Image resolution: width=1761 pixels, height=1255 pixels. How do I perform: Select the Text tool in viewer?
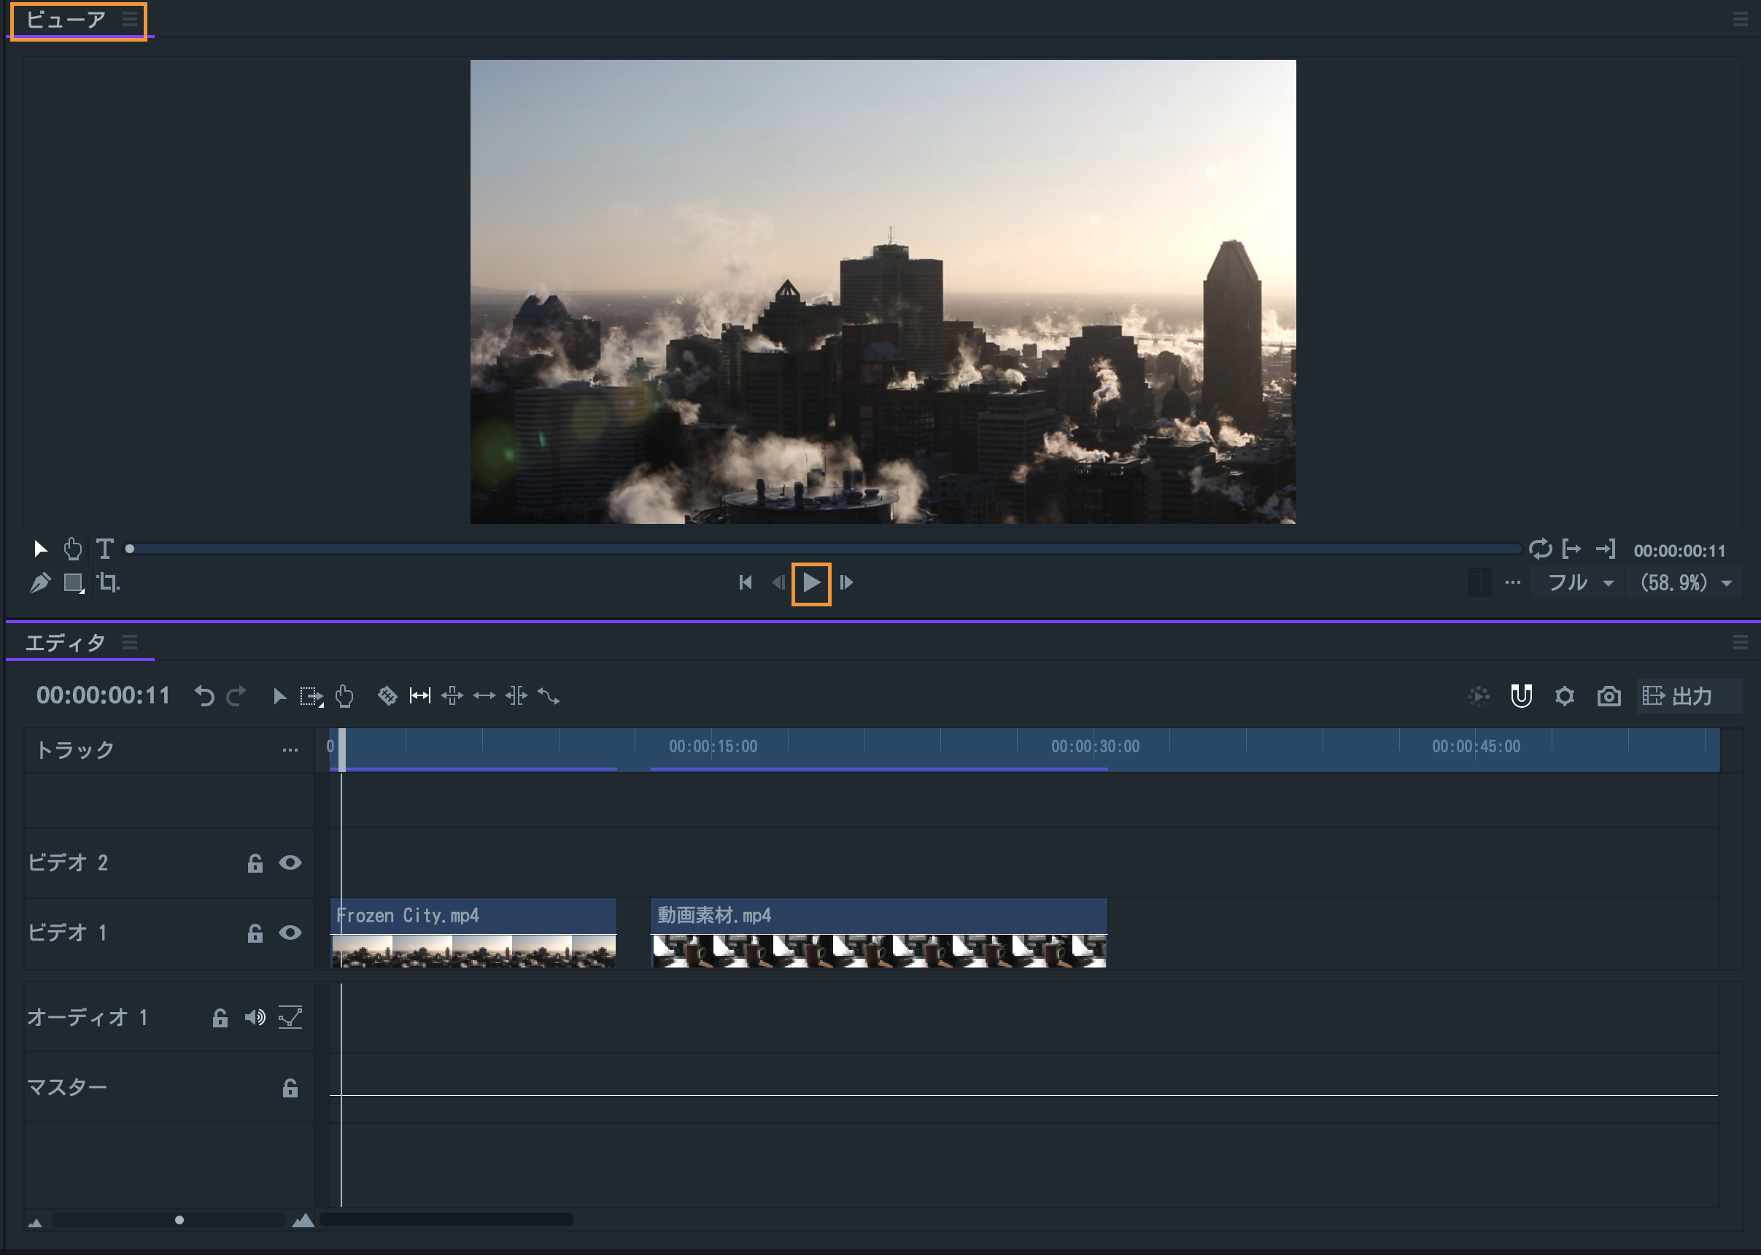pos(105,549)
